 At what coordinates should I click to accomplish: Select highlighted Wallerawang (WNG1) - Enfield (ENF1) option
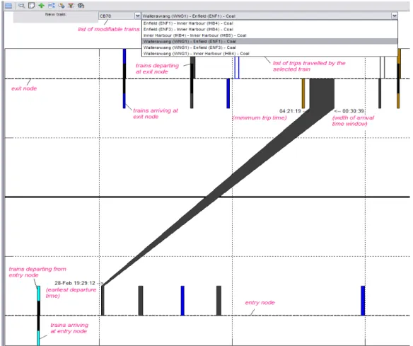click(x=269, y=41)
